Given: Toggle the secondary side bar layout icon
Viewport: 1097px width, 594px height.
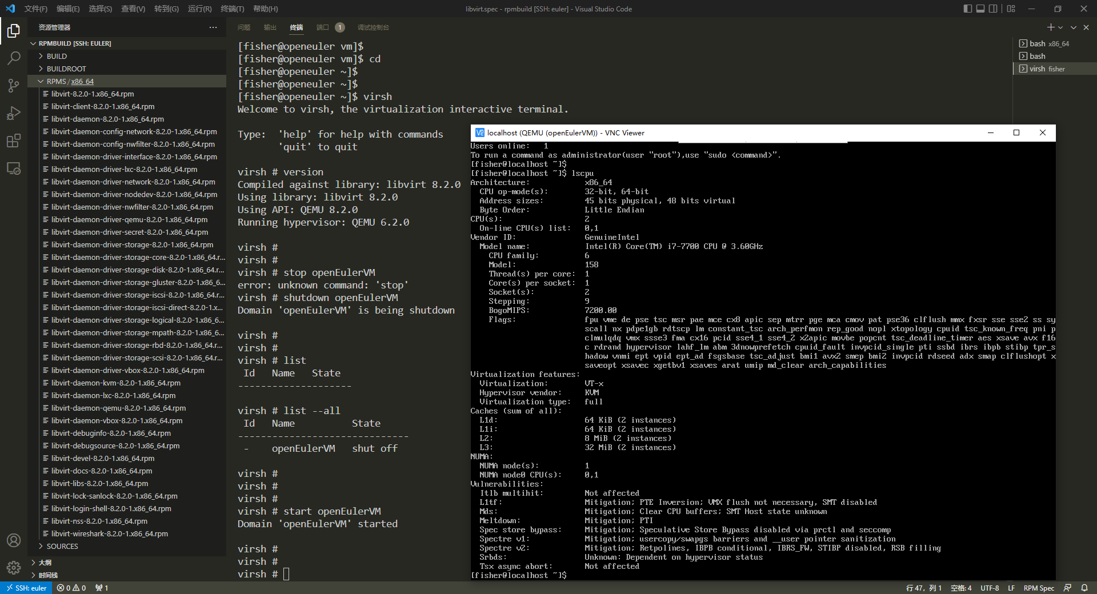Looking at the screenshot, I should tap(994, 9).
